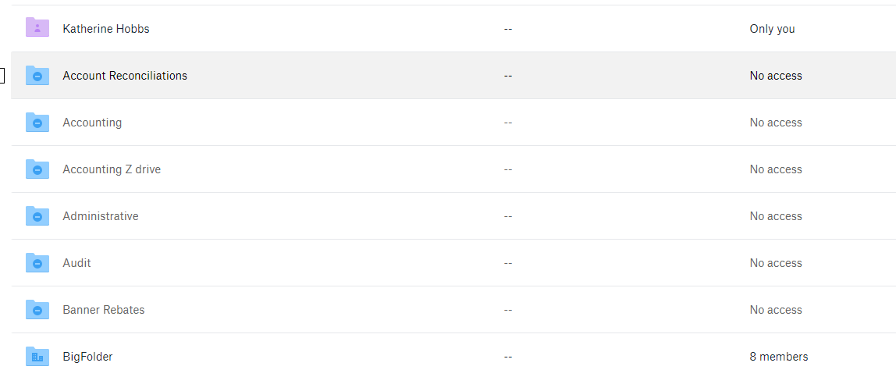Viewport: 896px width, 377px height.
Task: Click "No access" on the Audit row
Action: 776,263
